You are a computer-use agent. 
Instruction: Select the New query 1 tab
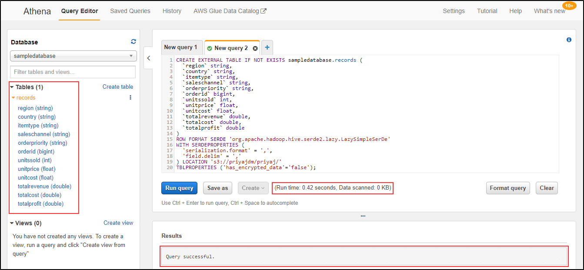pyautogui.click(x=181, y=47)
